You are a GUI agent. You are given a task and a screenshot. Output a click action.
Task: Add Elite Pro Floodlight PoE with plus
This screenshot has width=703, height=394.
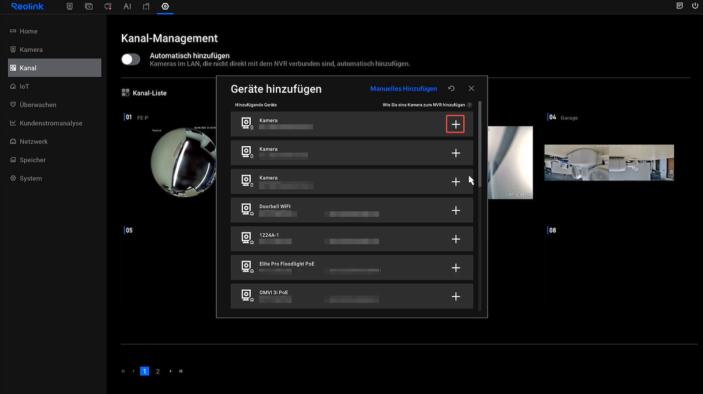[x=456, y=268]
